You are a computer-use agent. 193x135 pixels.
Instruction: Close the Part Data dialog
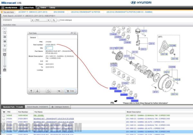(x=75, y=33)
